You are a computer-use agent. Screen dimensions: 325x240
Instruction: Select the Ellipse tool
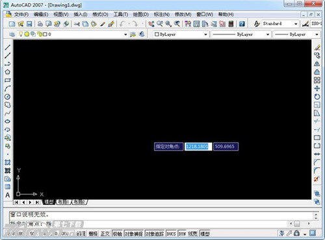click(8, 121)
